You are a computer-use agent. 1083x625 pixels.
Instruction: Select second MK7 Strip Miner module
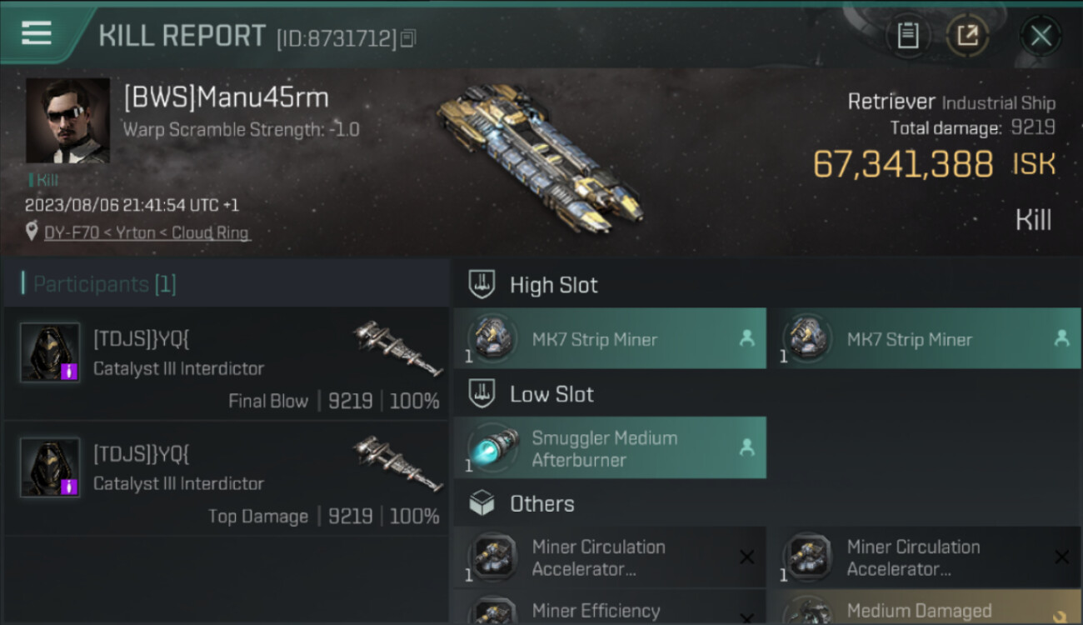(x=924, y=338)
